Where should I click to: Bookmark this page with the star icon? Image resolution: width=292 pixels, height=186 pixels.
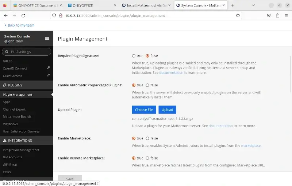pyautogui.click(x=238, y=16)
